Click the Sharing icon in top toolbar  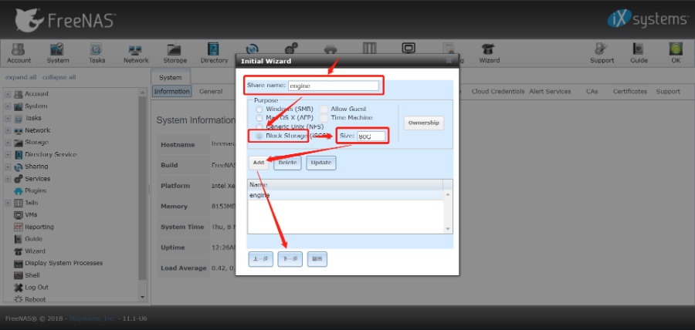pos(253,49)
